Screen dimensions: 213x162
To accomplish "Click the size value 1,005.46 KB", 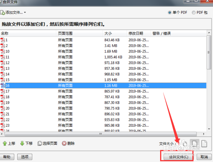I will pos(113,57).
